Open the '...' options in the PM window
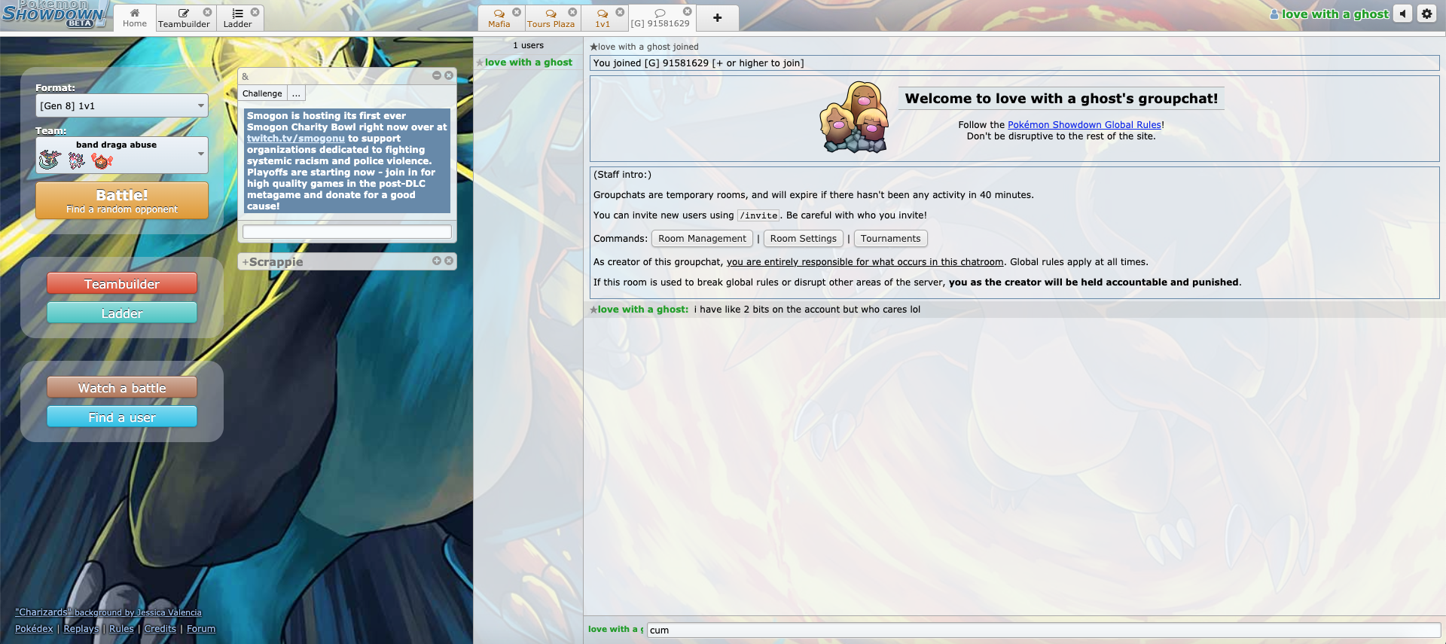 [x=296, y=93]
